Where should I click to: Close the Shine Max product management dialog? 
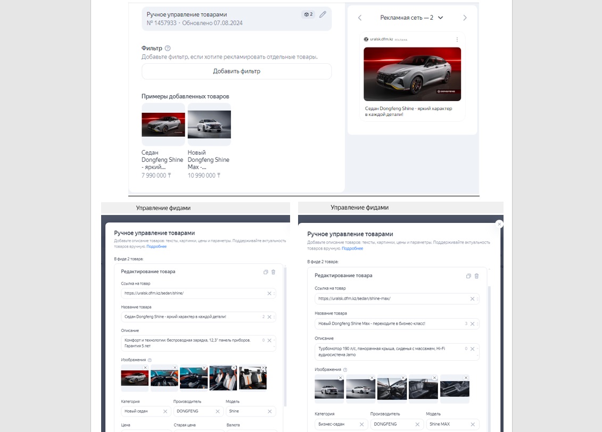[499, 224]
